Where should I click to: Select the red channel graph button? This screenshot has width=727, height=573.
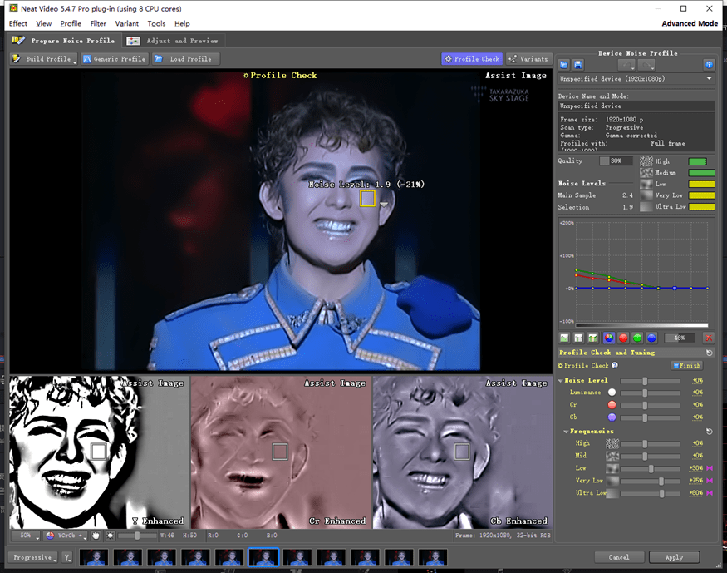pos(623,338)
